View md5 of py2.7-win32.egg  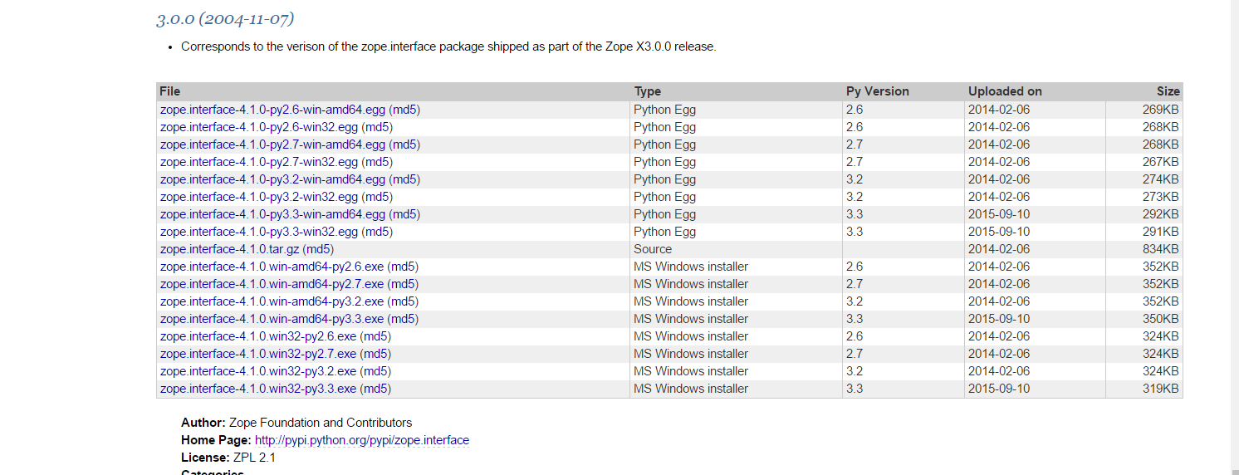[x=377, y=162]
